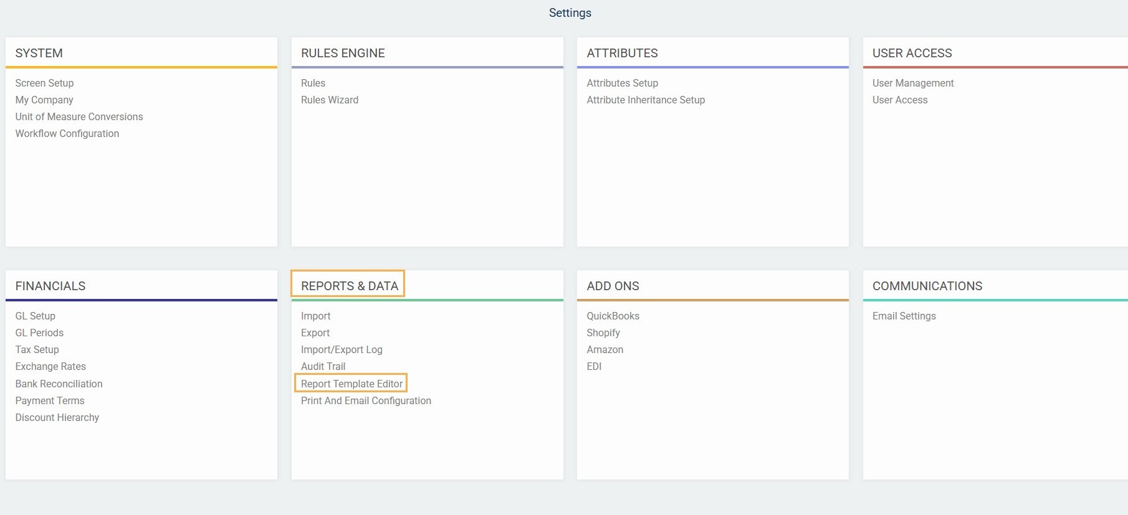1128x515 pixels.
Task: Go to Tax Setup
Action: click(37, 349)
